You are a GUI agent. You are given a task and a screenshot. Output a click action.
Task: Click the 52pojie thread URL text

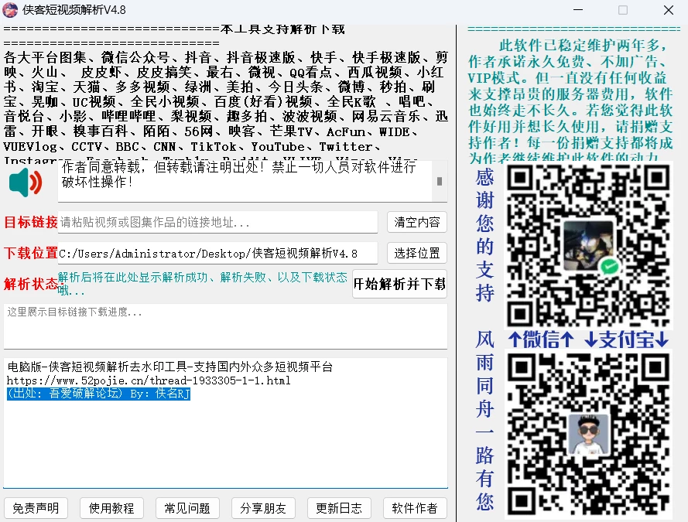tap(149, 380)
